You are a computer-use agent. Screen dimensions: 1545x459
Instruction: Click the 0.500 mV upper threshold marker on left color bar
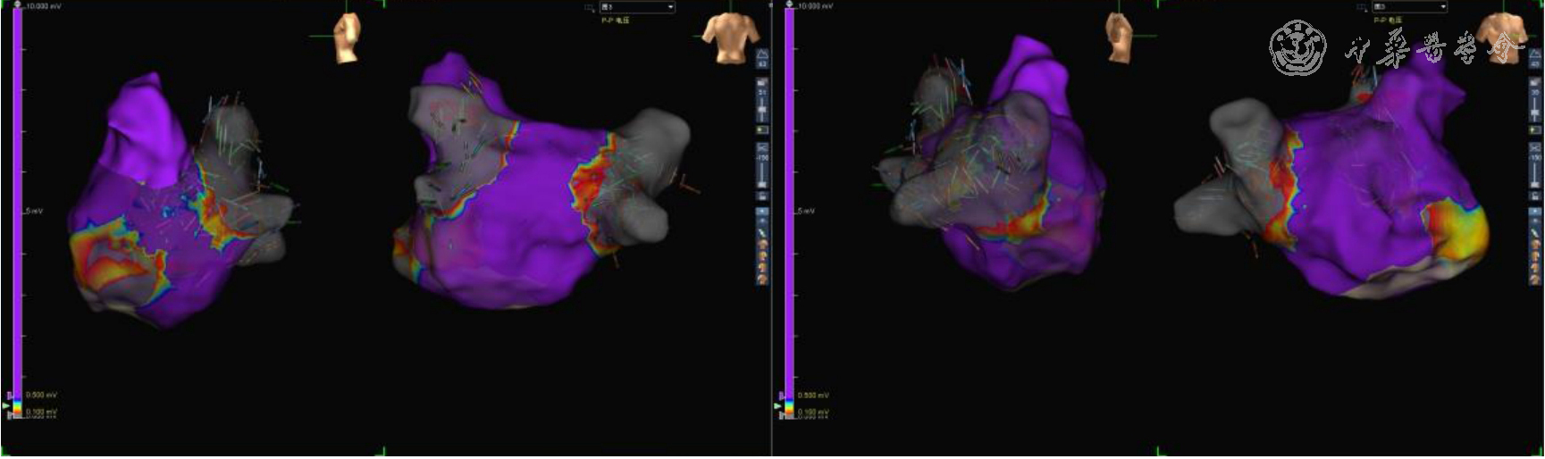[11, 395]
